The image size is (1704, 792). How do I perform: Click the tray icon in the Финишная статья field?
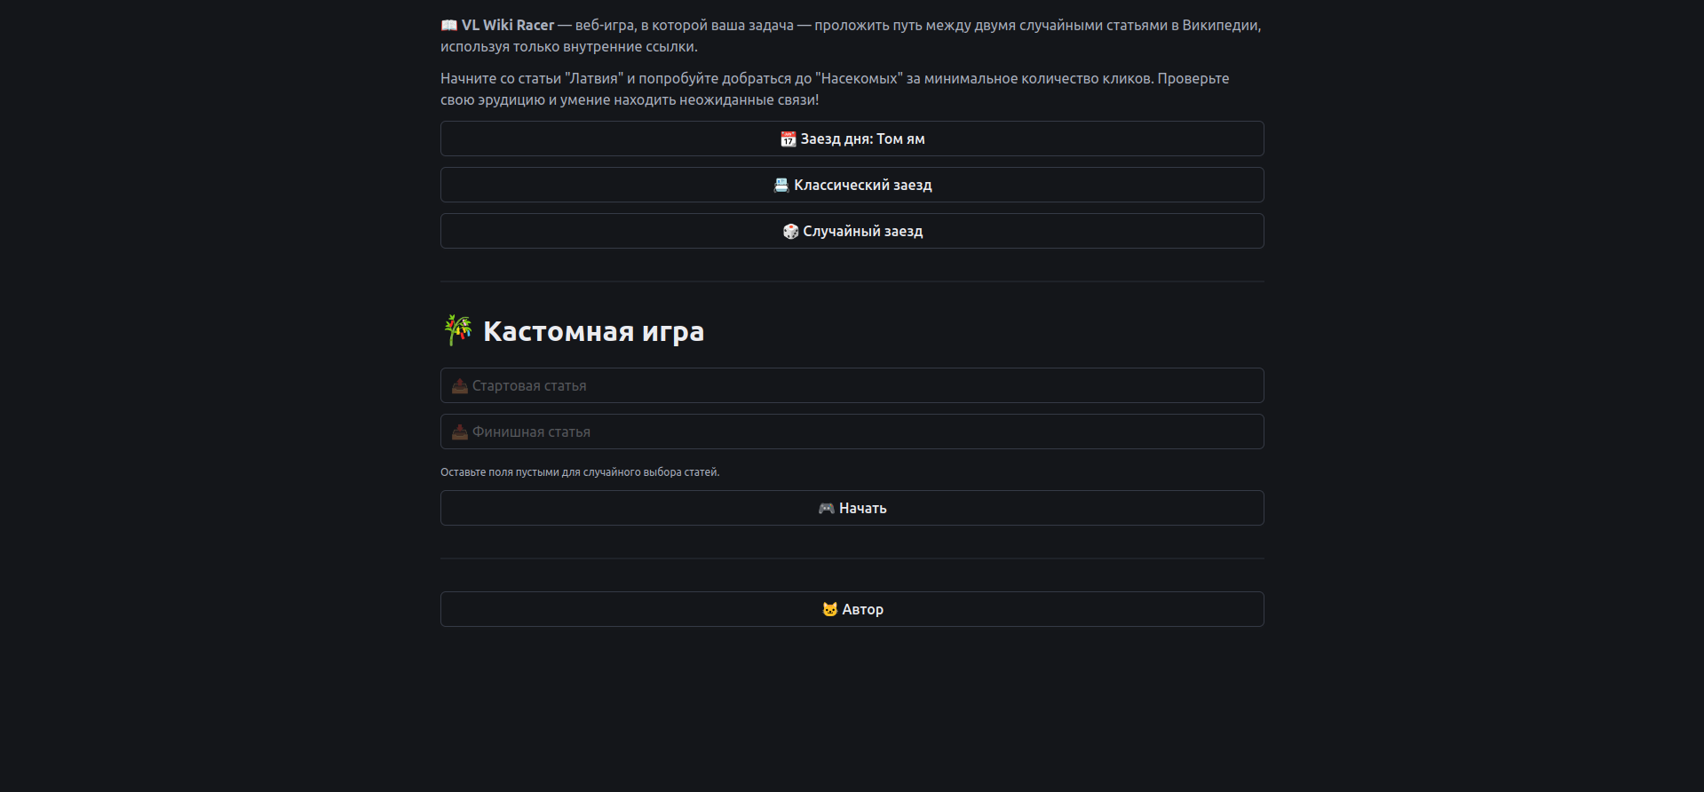coord(459,432)
